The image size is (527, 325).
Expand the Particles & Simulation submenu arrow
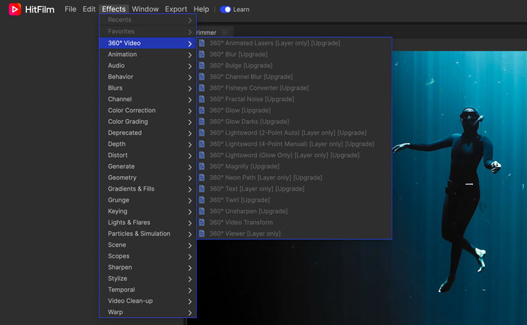(x=190, y=234)
